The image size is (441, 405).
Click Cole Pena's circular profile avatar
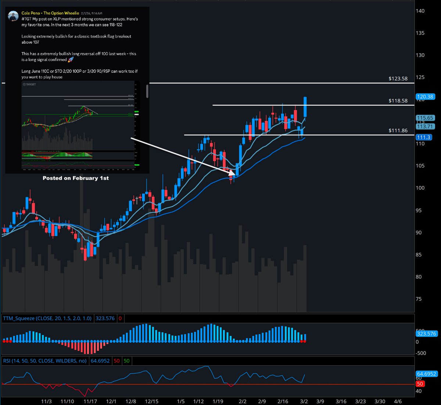click(13, 15)
